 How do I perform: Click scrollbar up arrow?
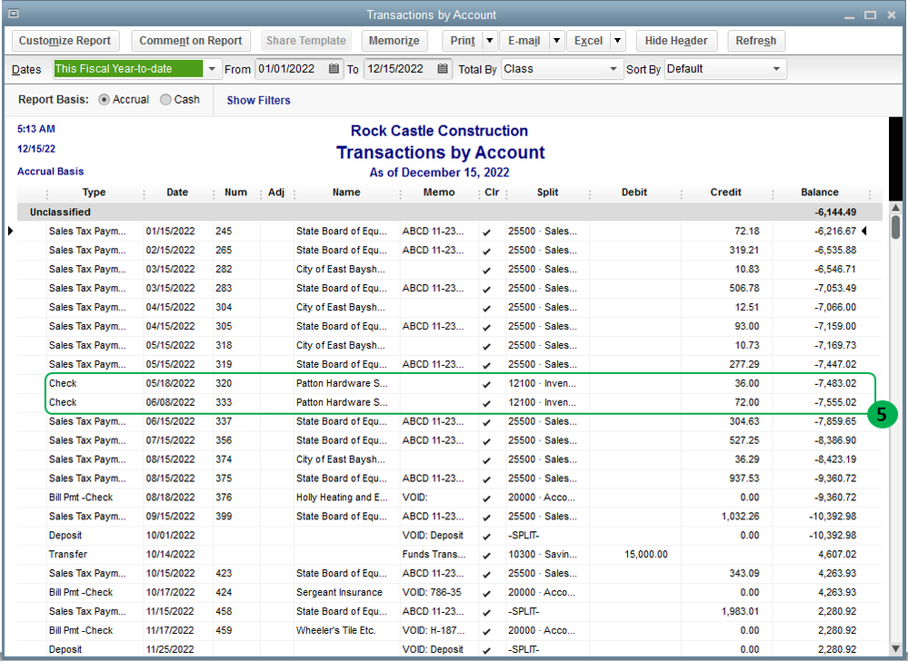click(x=895, y=208)
